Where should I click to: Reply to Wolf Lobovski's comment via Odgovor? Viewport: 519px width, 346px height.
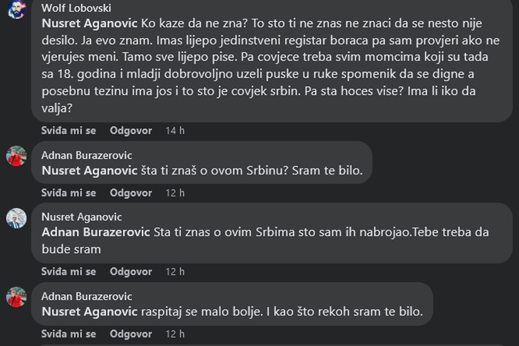tap(131, 131)
